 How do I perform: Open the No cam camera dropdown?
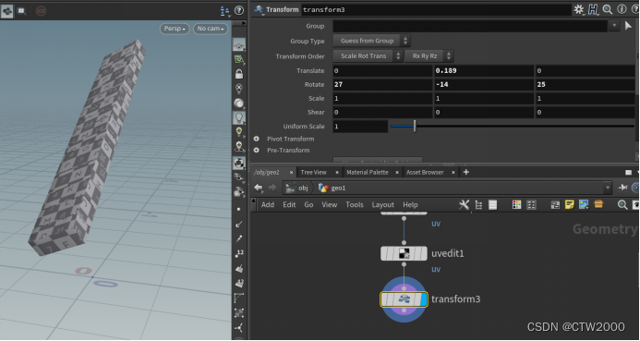tap(211, 29)
